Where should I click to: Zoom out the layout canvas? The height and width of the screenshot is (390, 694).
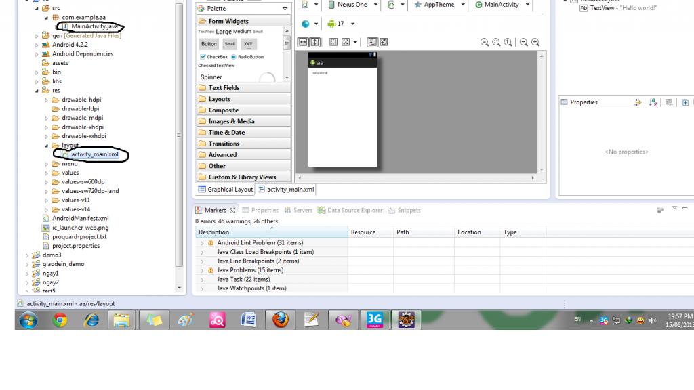[x=524, y=43]
